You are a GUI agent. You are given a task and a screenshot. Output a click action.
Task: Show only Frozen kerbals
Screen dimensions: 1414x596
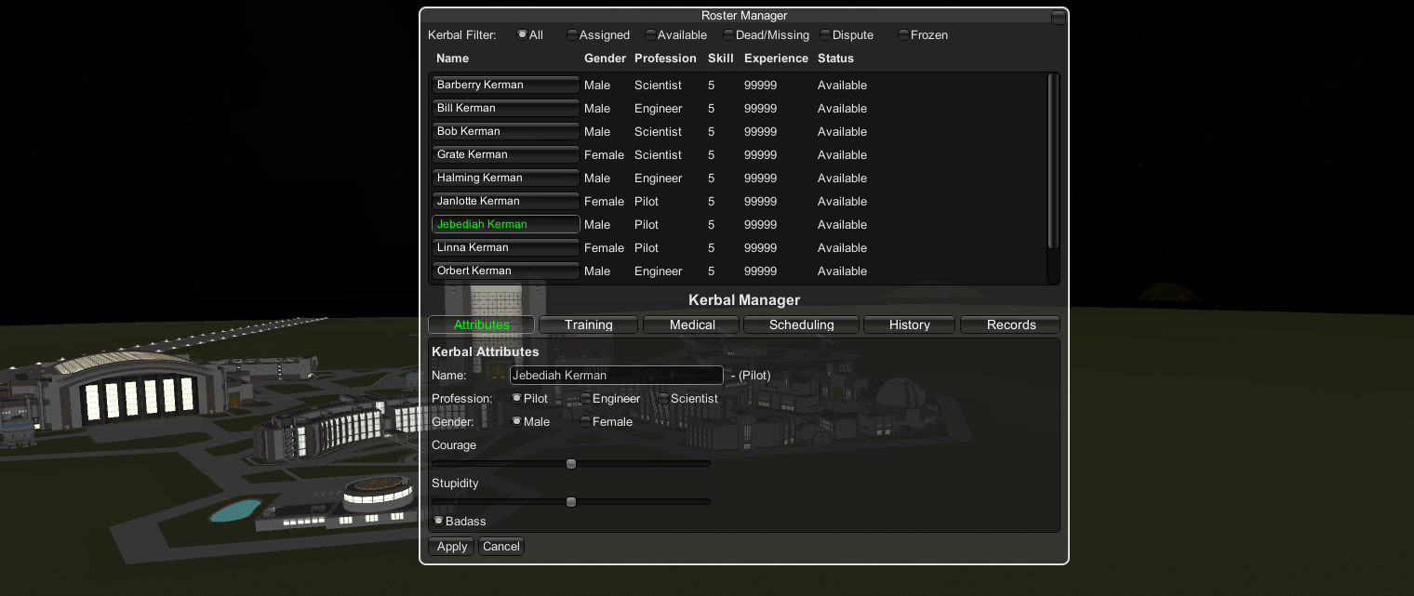click(903, 35)
